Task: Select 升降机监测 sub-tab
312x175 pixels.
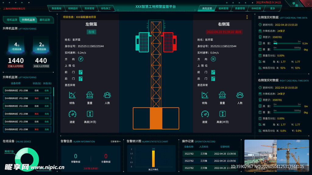Action: click(x=28, y=20)
